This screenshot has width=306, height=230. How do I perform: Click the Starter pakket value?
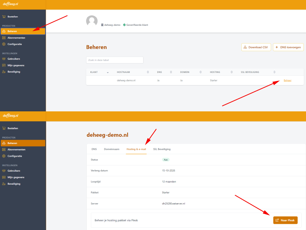click(166, 192)
